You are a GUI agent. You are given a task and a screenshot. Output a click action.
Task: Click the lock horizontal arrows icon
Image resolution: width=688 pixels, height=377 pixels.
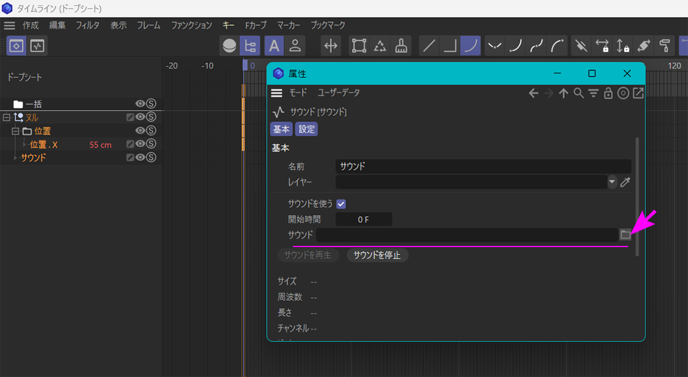[x=602, y=46]
